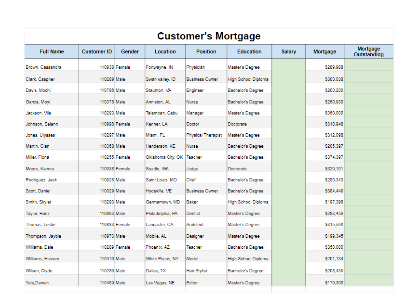The height and width of the screenshot is (306, 418).
Task: Select the Full Name column header
Action: pos(52,51)
